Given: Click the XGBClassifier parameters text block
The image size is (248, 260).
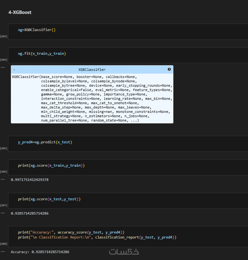Looking at the screenshot, I should [x=92, y=99].
